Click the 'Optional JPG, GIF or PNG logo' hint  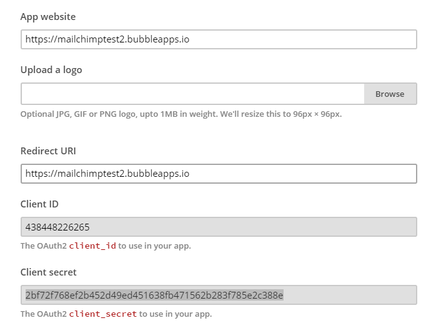(181, 114)
